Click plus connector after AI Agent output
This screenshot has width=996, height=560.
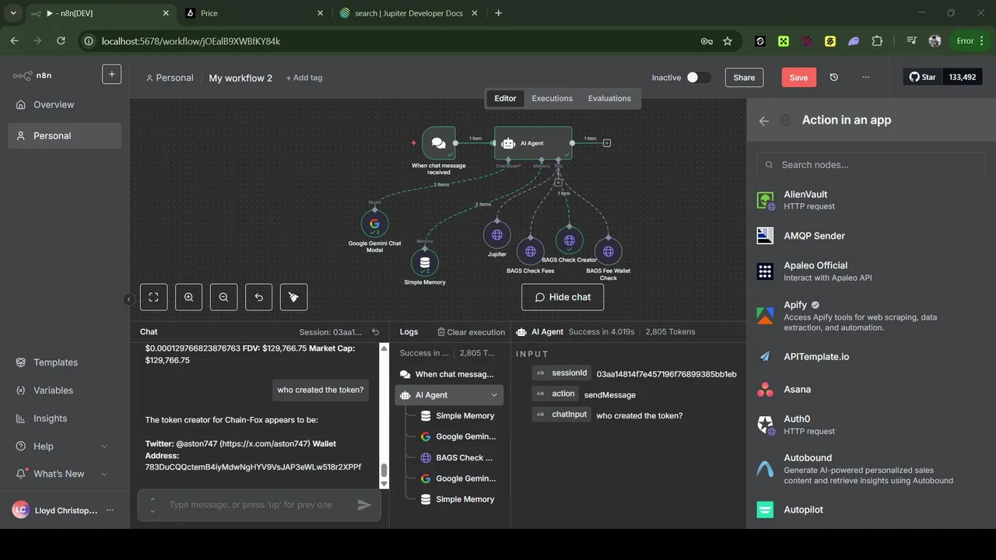607,143
